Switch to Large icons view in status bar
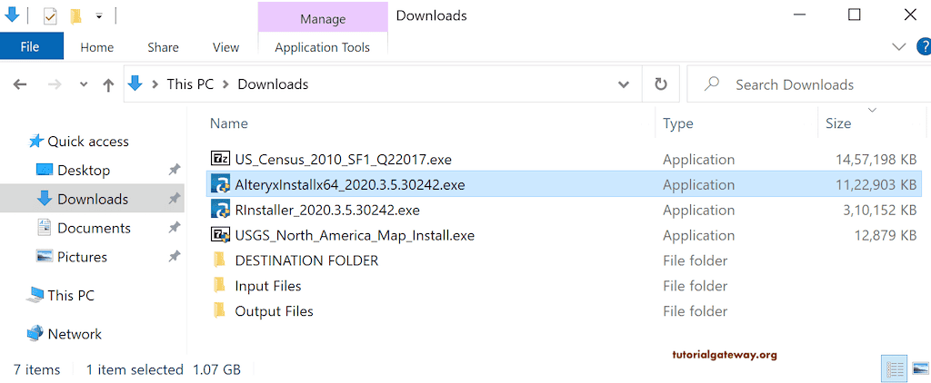The image size is (931, 383). 920,368
